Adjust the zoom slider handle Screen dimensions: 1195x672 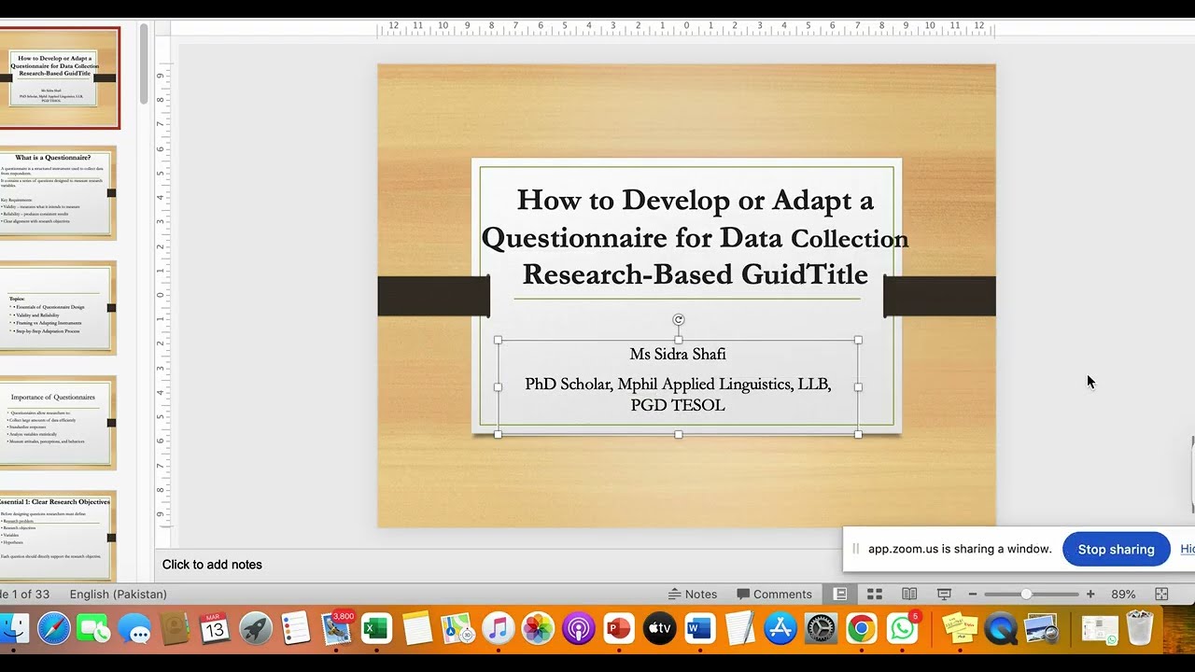[1026, 594]
